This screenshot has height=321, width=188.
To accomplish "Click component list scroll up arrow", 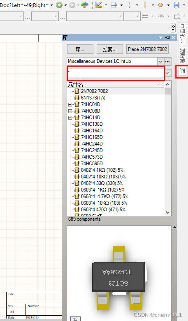I will point(167,84).
